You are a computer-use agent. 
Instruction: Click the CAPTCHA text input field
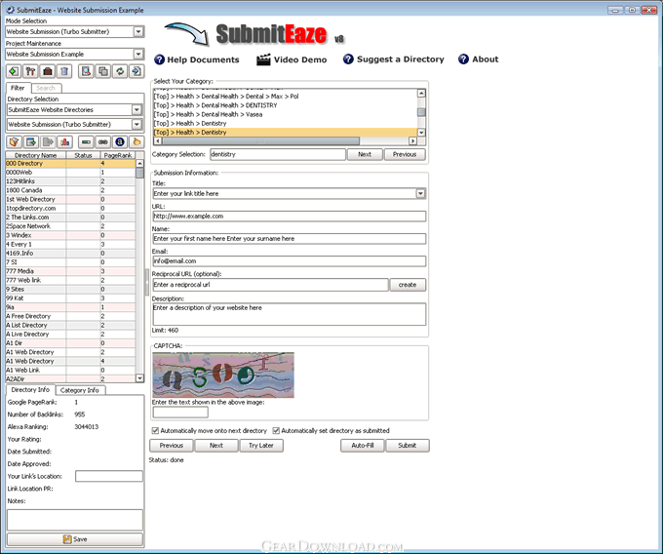pyautogui.click(x=180, y=413)
